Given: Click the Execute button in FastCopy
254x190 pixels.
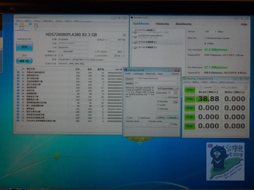Looking at the screenshot, I should (172, 117).
